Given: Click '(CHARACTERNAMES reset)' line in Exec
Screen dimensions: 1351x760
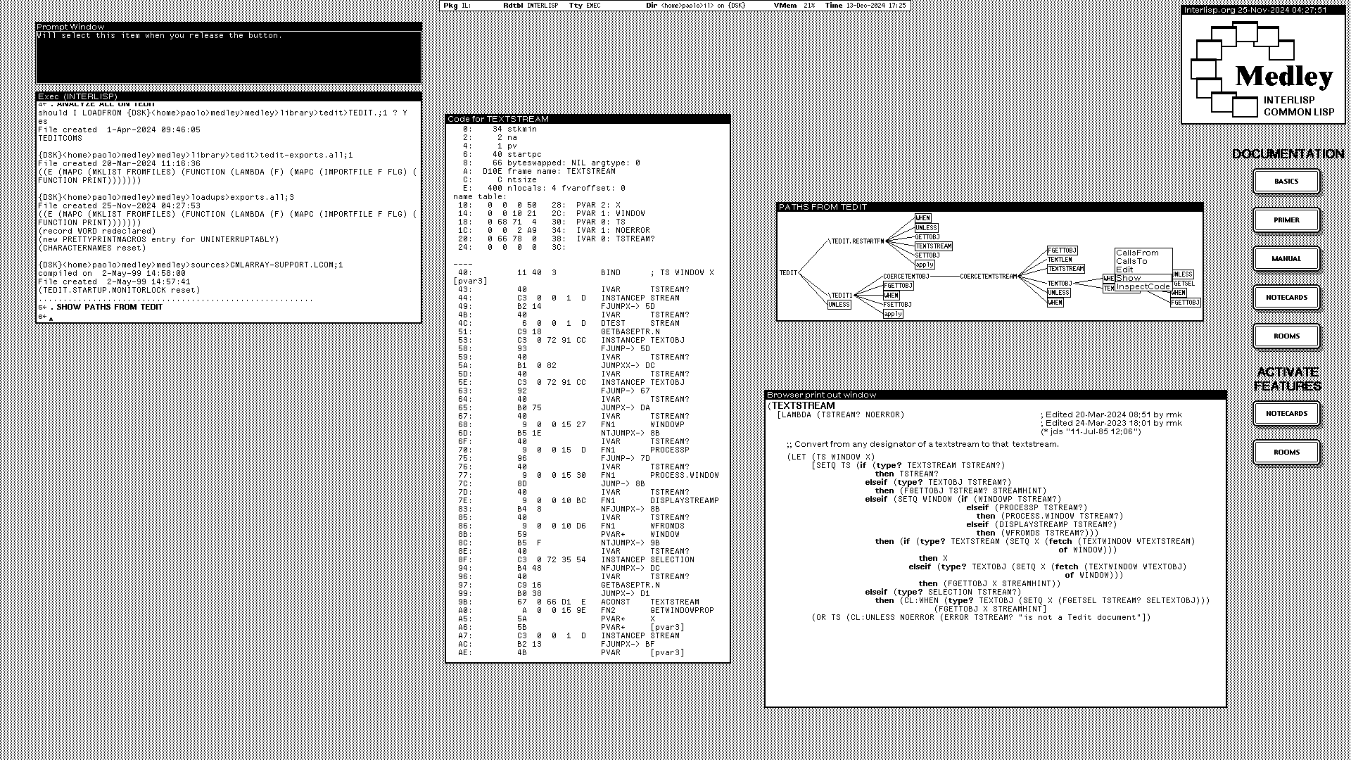Looking at the screenshot, I should pyautogui.click(x=92, y=248).
